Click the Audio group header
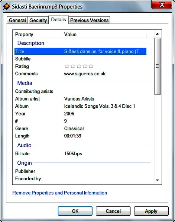Viewport: 175px width, 222px height. click(x=24, y=145)
